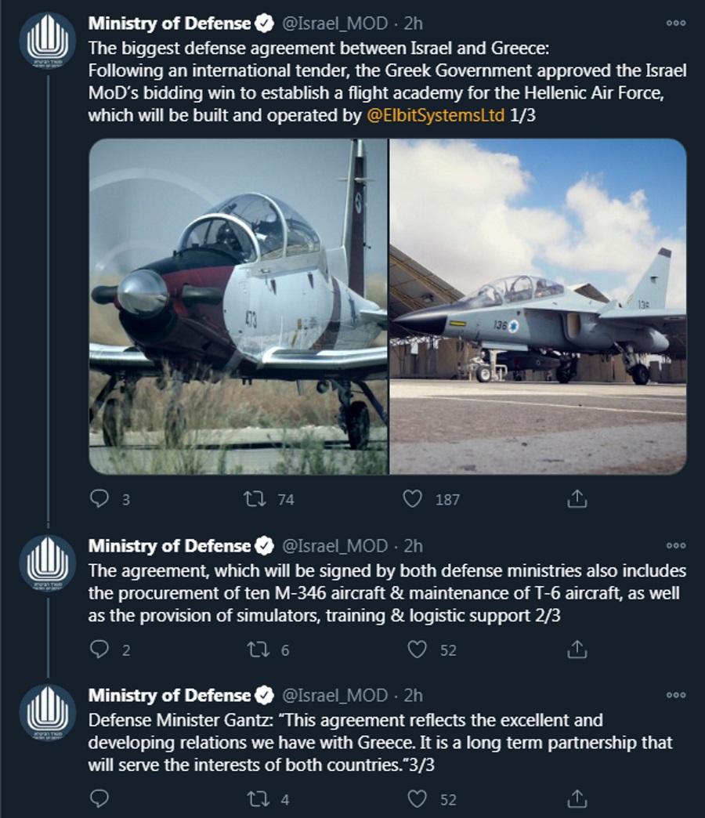Reply to the Defense Minister Gantz tweet
705x818 pixels.
98,799
